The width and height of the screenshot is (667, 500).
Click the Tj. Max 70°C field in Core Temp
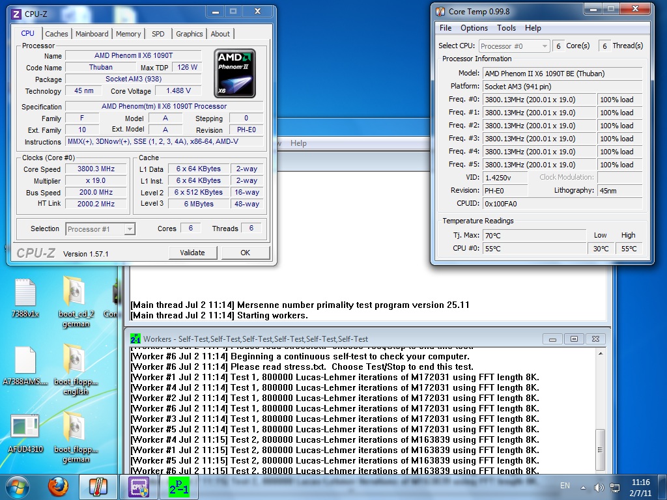534,235
